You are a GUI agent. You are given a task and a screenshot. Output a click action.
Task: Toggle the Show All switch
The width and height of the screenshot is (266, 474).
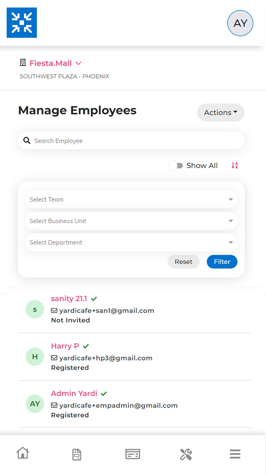pos(176,166)
